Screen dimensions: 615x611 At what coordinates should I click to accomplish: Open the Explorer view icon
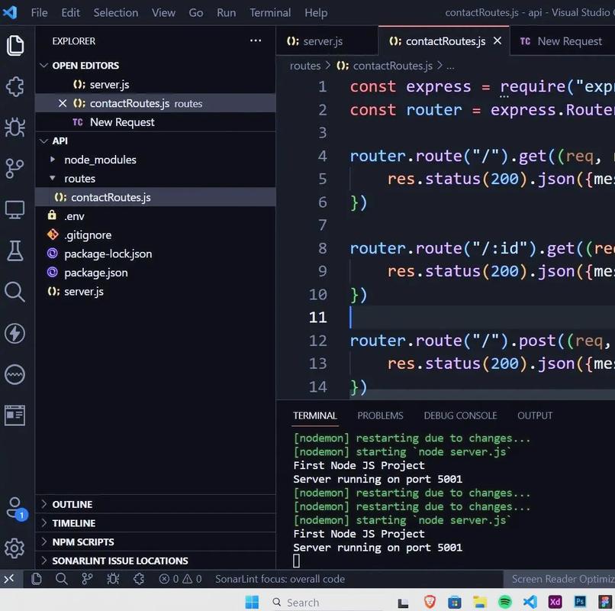pyautogui.click(x=16, y=45)
